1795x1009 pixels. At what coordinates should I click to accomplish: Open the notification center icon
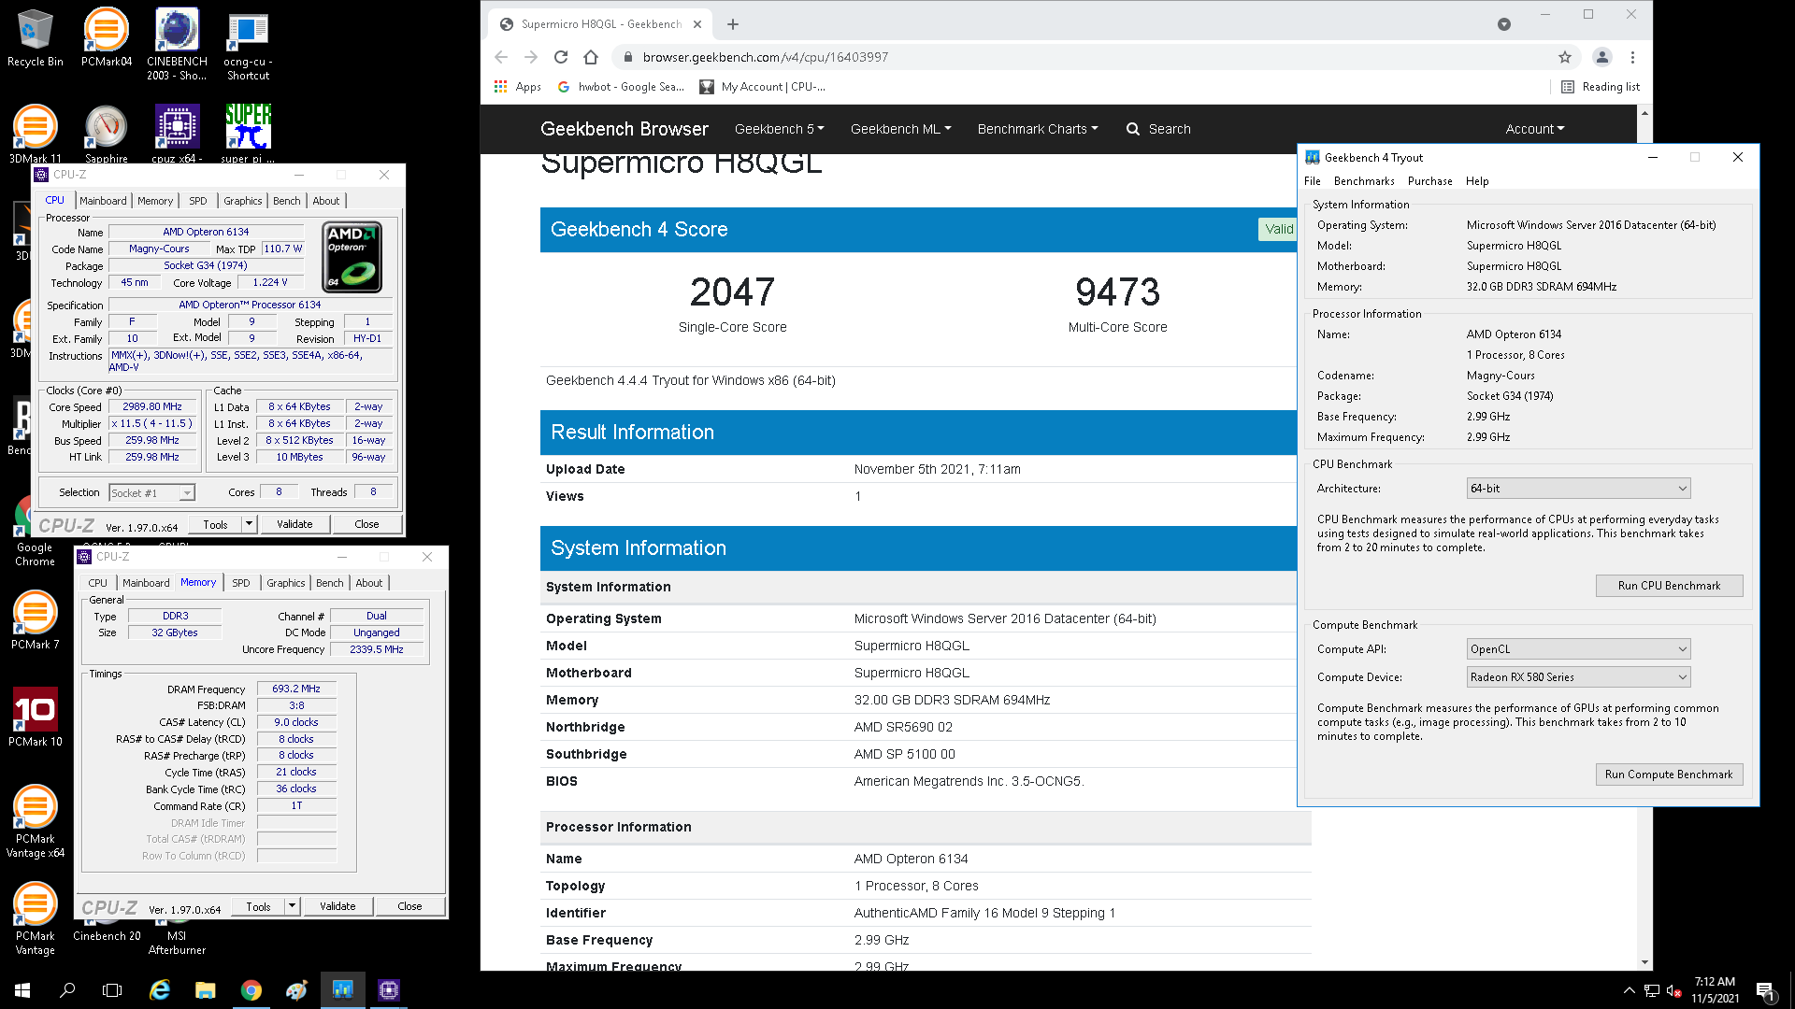(1766, 990)
